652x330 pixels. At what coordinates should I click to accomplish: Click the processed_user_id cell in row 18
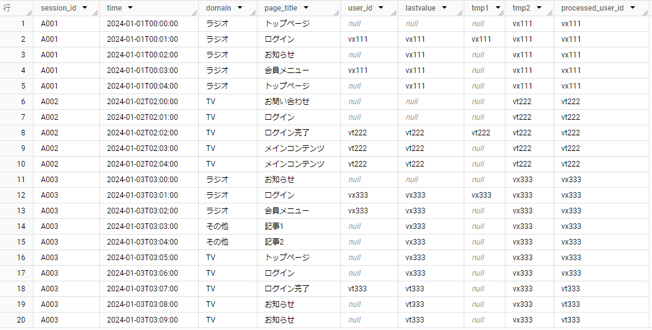(x=571, y=289)
